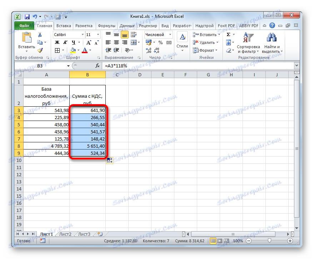Decrease decimal places icon
This screenshot has width=314, height=259.
tap(156, 50)
